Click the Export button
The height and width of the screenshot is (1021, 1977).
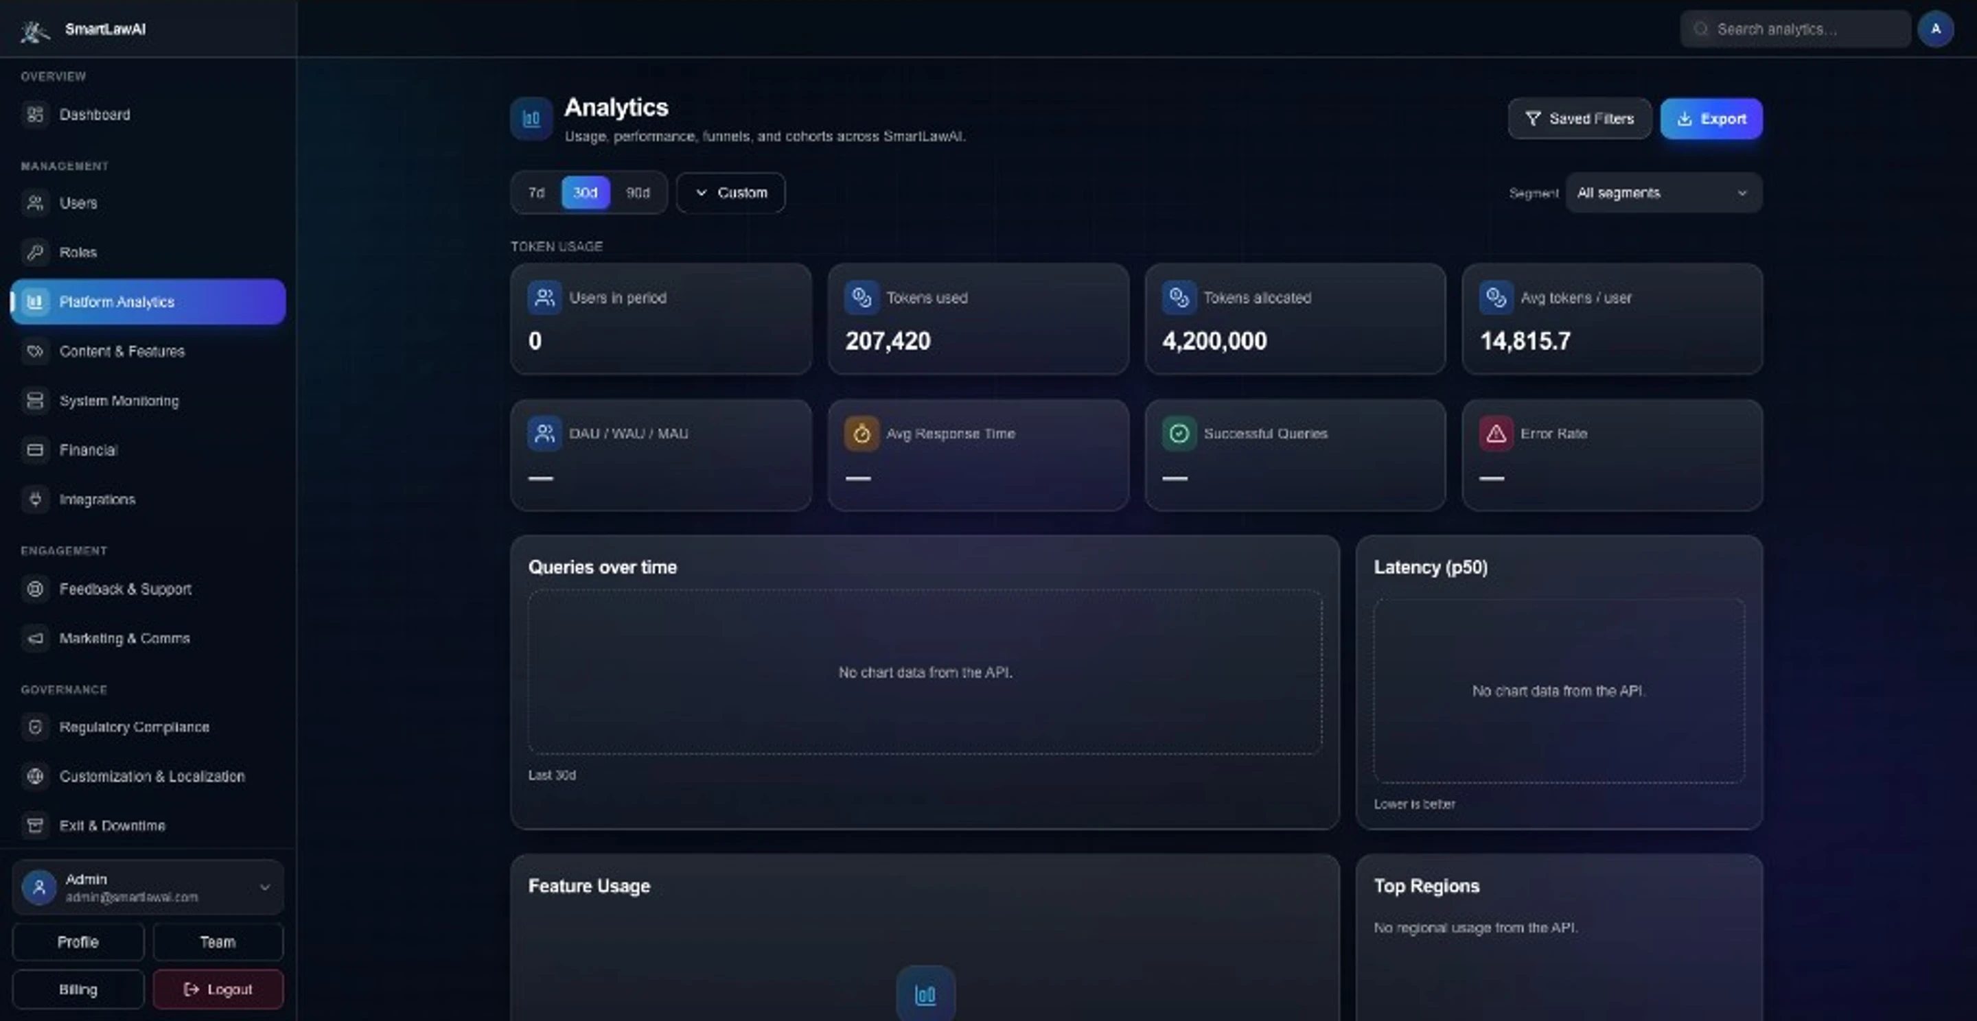point(1711,119)
